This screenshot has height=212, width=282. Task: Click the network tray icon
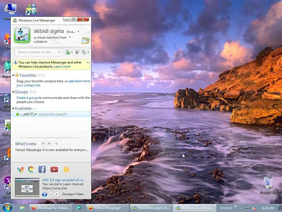[x=248, y=208]
